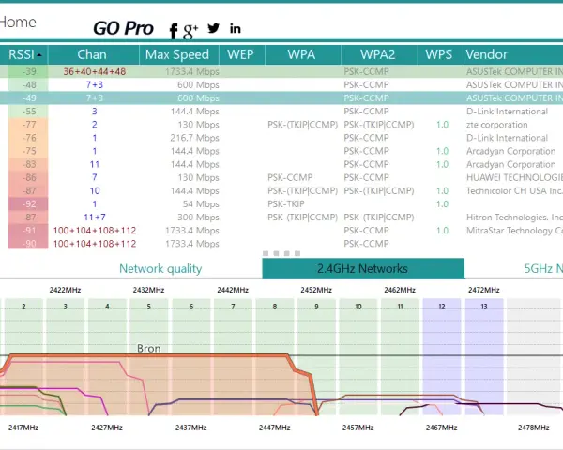Viewport: 563px width, 450px height.
Task: Open the Twitter bird icon
Action: [x=214, y=28]
